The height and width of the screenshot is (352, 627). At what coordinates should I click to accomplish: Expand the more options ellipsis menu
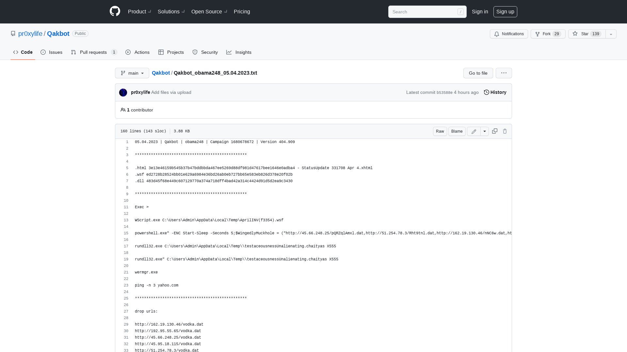point(504,73)
